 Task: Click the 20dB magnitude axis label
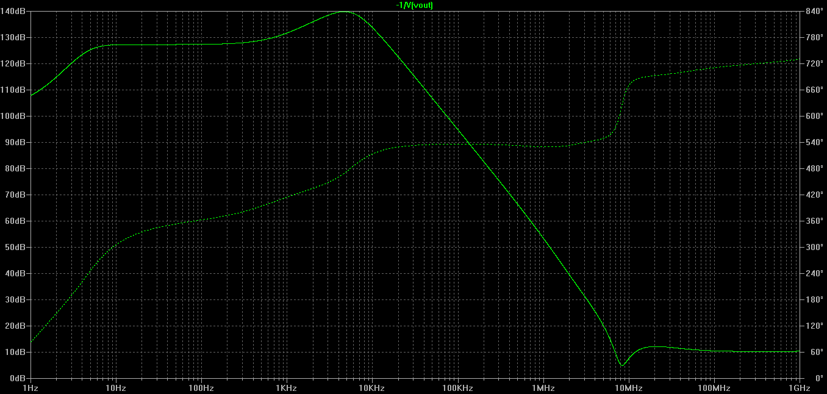tap(16, 326)
